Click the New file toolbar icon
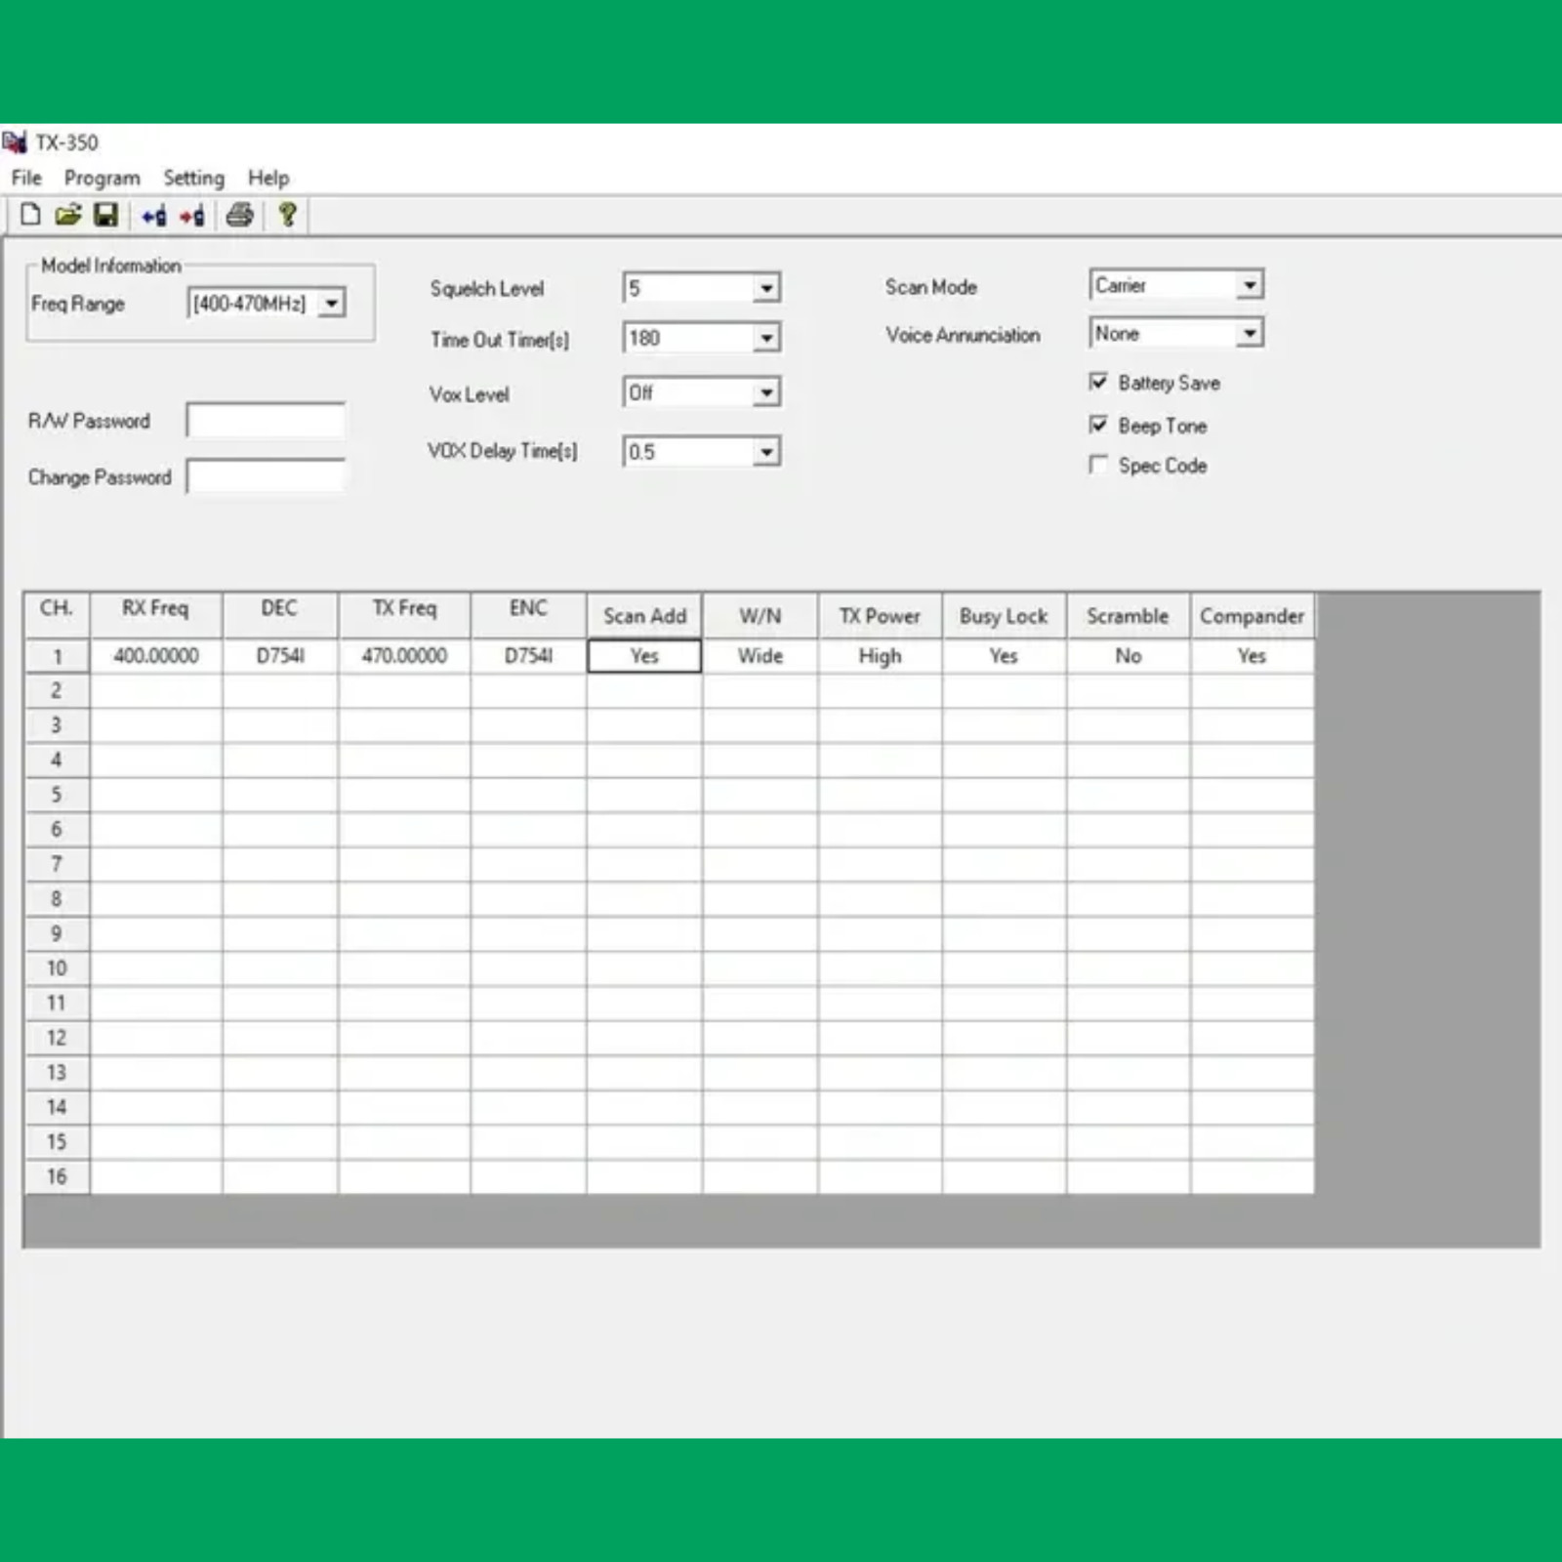The height and width of the screenshot is (1562, 1562). click(x=30, y=215)
